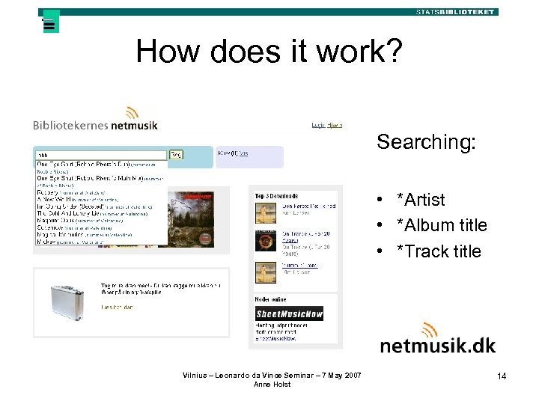Click the *Album title bullet item
This screenshot has height=404, width=539.
442,225
